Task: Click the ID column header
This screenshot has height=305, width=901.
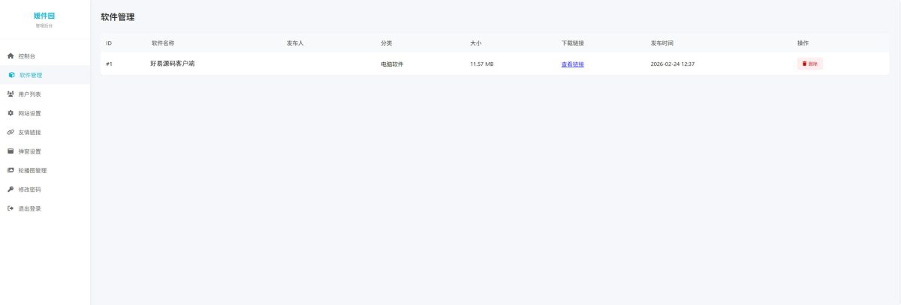Action: click(109, 43)
